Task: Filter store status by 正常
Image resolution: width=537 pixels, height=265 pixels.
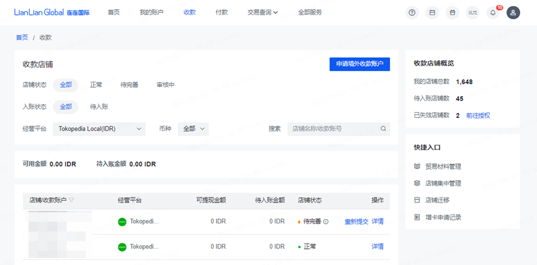Action: (96, 85)
